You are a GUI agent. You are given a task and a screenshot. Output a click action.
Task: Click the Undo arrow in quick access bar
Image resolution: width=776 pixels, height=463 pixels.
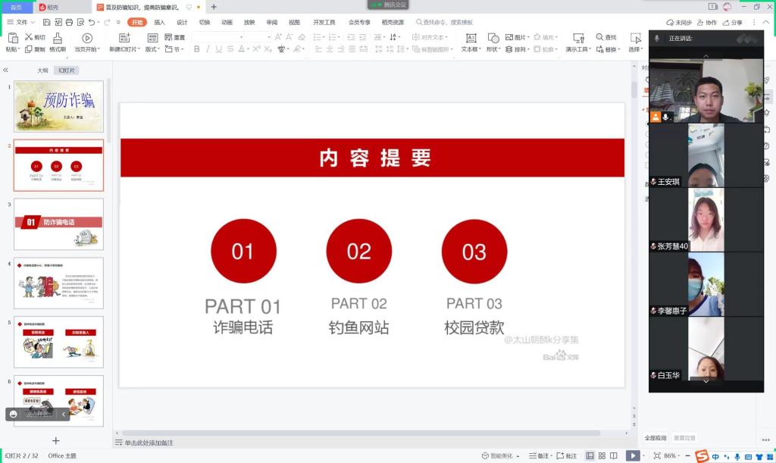92,22
